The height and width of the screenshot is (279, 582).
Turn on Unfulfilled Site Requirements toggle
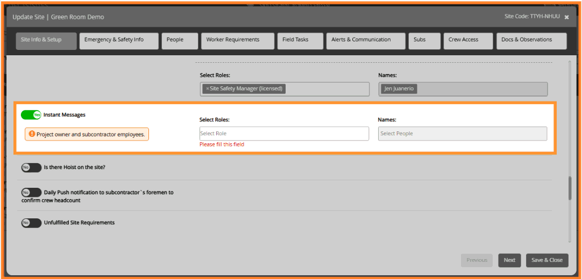31,223
